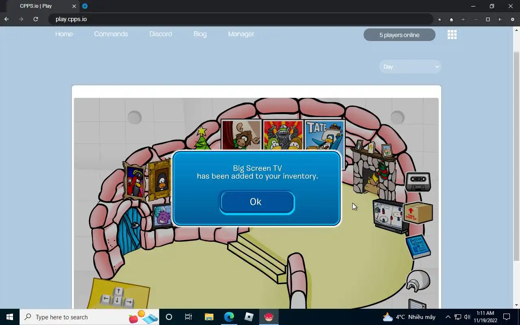This screenshot has height=325, width=520.
Task: Select the moose painting on wall
Action: 241,135
